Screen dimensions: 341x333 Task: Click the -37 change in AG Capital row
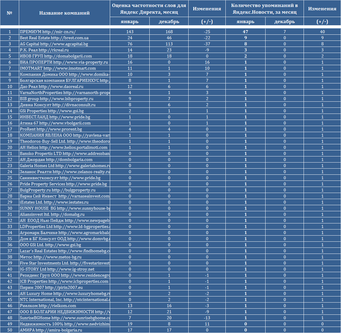pos(207,44)
